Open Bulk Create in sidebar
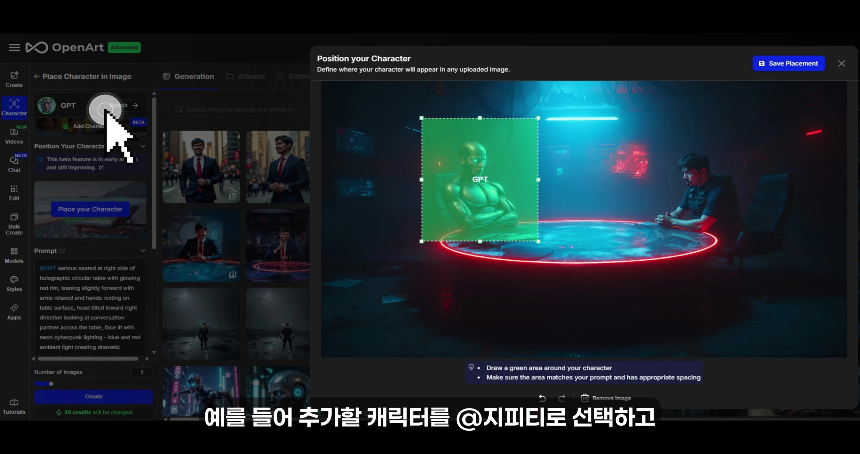 point(14,224)
